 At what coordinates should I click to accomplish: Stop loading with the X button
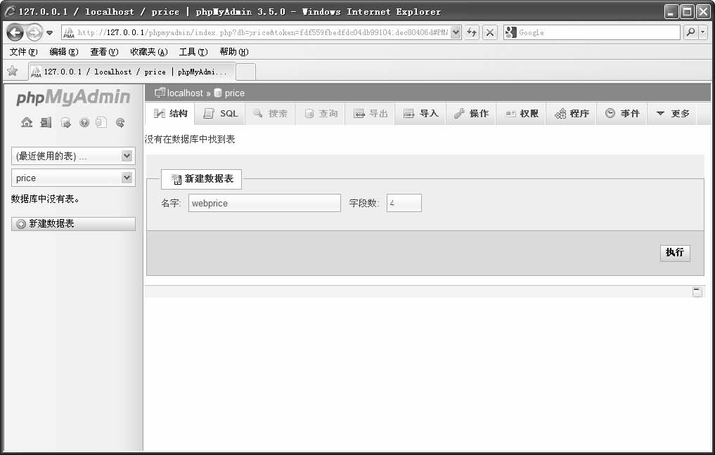(490, 32)
